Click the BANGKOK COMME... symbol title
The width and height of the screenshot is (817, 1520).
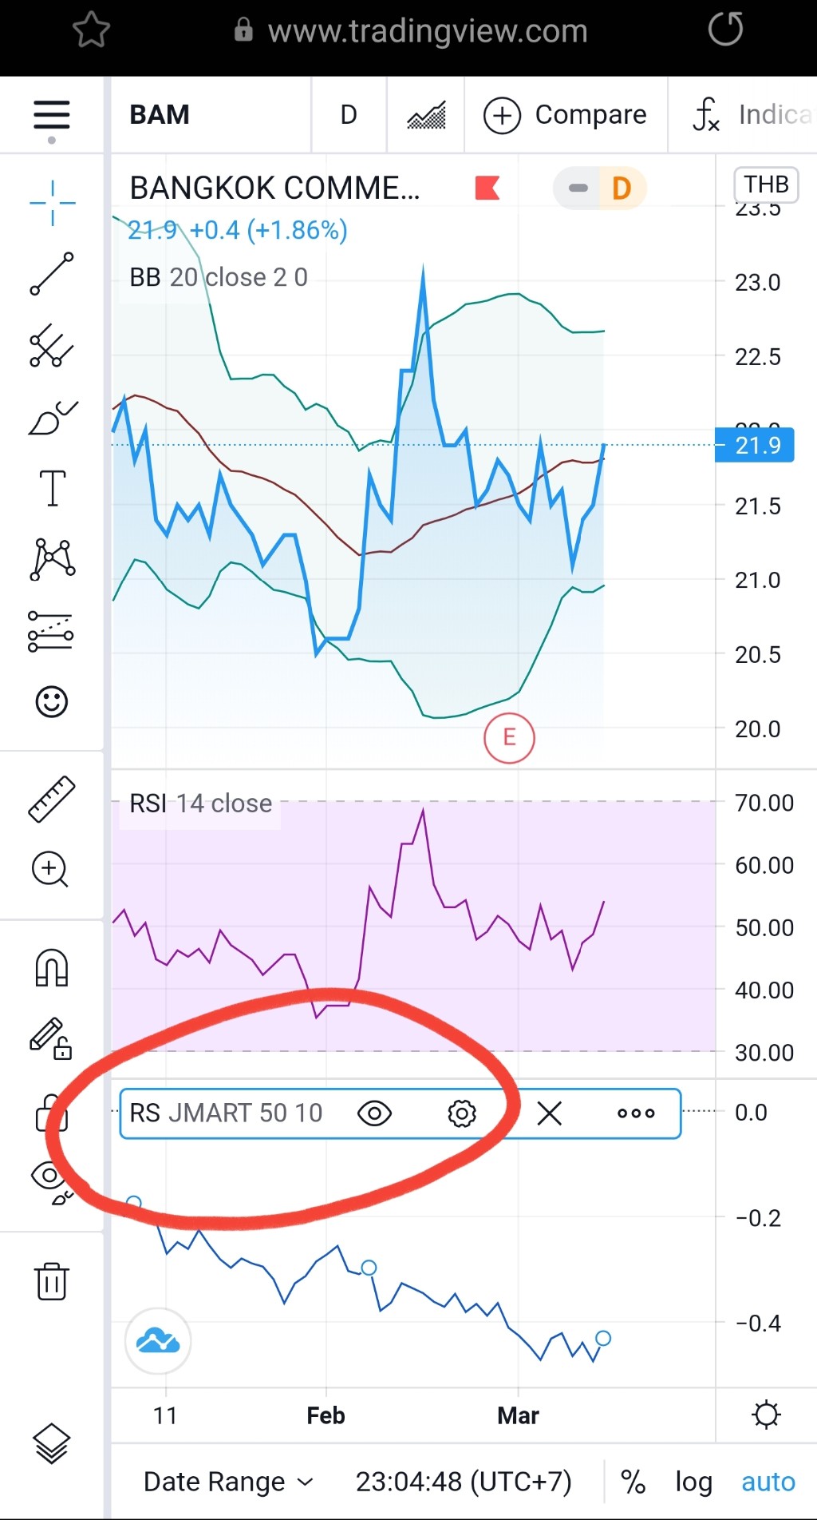(274, 189)
